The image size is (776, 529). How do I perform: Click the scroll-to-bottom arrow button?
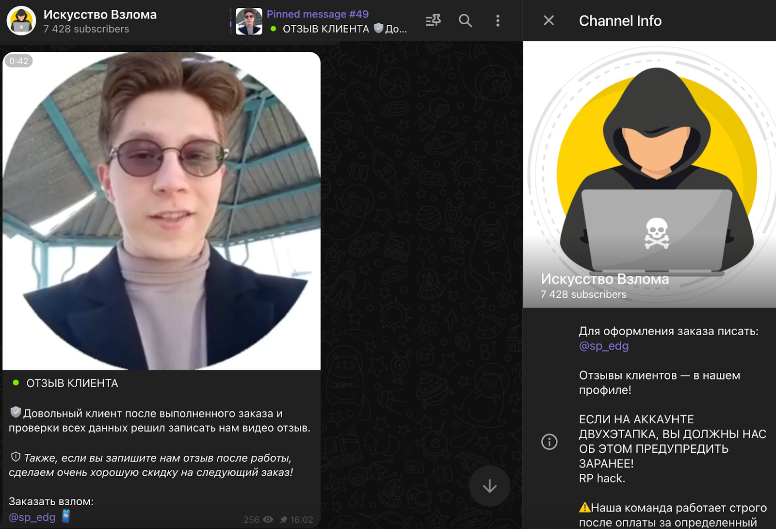click(x=489, y=486)
